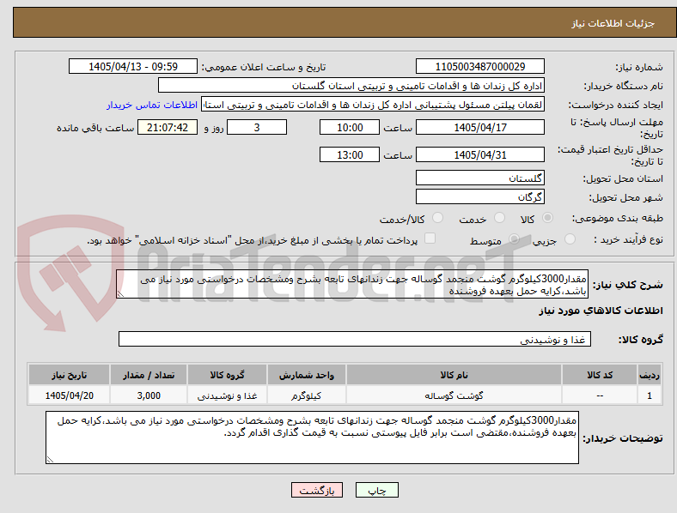Click the remaining time field 21:07:42
Viewport: 677px width, 513px height.
coord(168,127)
